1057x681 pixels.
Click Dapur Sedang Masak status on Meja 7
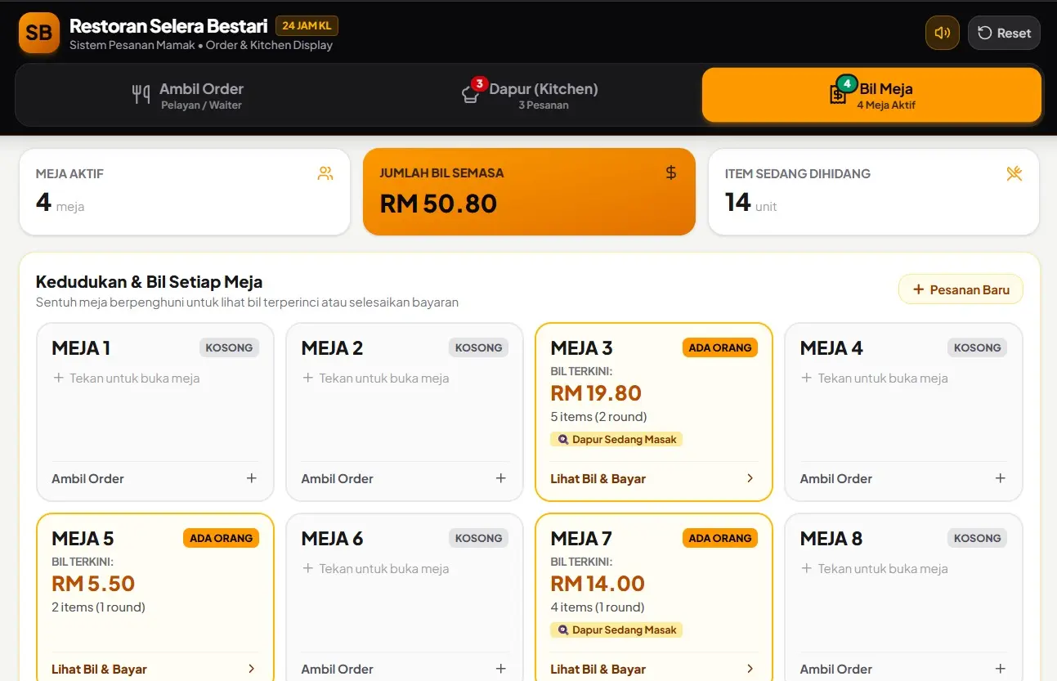click(x=616, y=629)
